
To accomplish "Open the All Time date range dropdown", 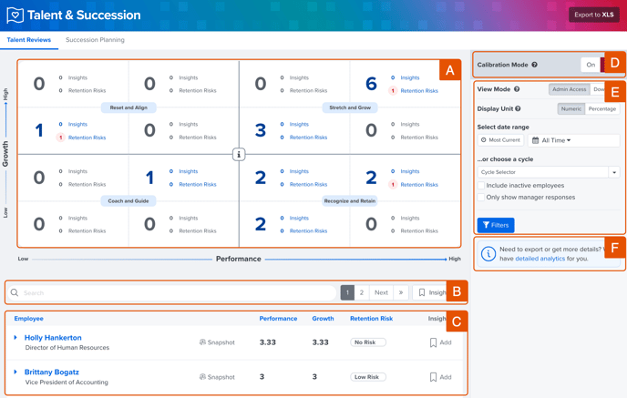I will point(574,140).
